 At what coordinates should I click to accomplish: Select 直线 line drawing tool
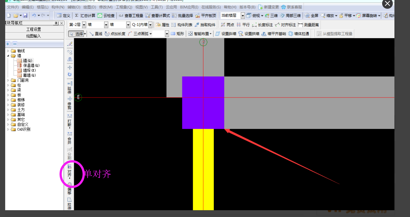96,34
